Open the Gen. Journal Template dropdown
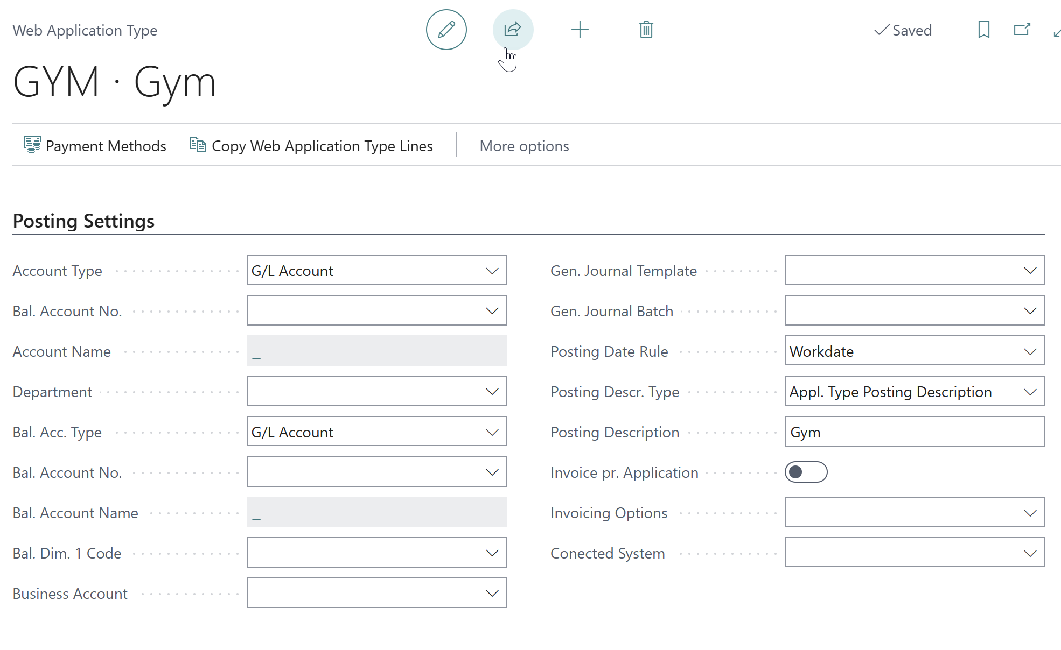1061x650 pixels. coord(915,270)
